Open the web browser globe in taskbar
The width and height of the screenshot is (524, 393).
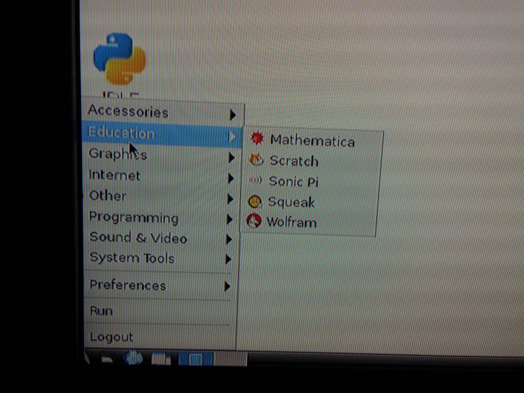click(x=134, y=358)
